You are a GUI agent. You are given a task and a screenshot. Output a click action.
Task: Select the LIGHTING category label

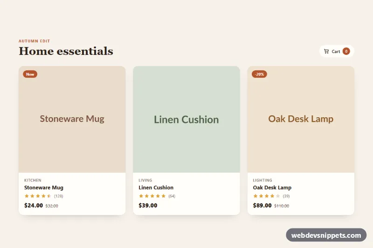coord(262,181)
